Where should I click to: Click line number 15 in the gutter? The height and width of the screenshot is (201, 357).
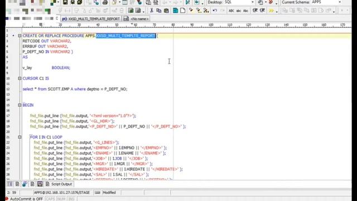point(8,105)
